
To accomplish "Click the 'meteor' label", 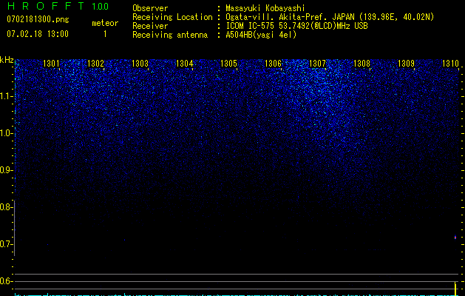I will [x=105, y=23].
